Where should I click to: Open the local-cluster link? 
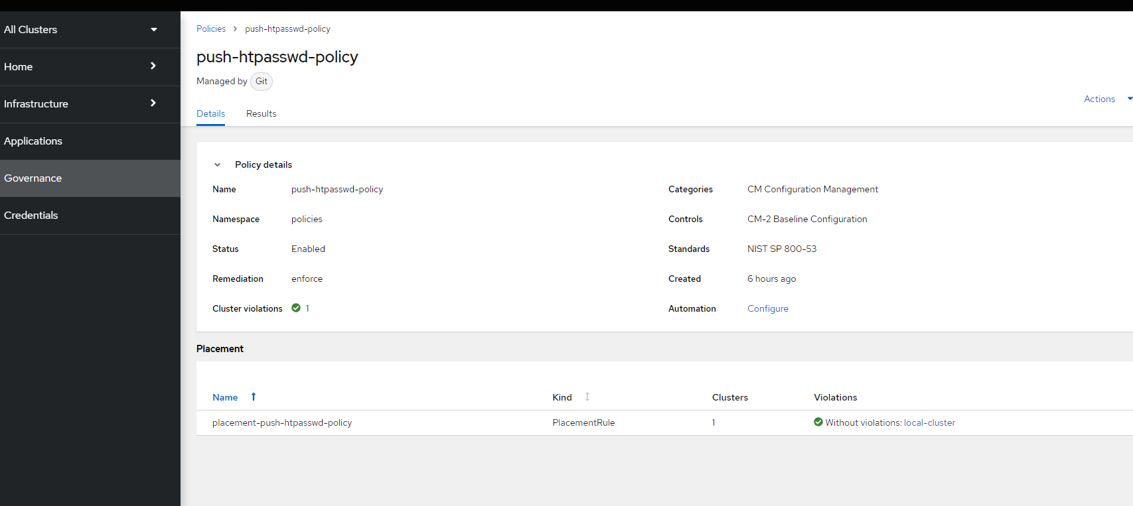[x=929, y=422]
